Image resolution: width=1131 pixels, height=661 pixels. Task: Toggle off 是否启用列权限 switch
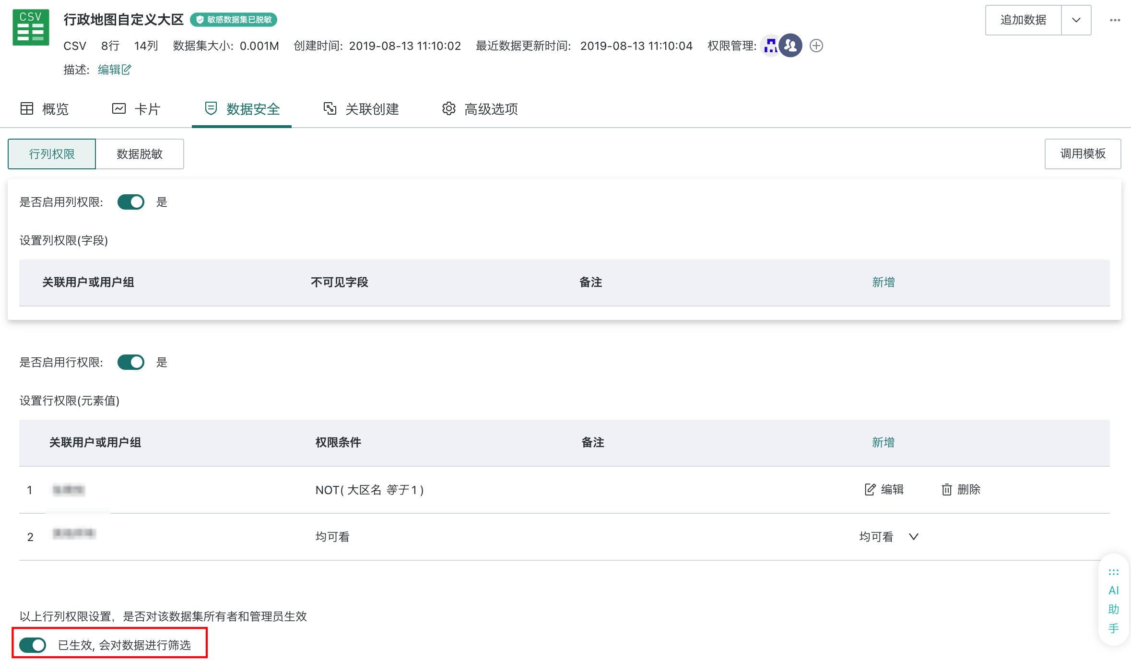point(130,202)
